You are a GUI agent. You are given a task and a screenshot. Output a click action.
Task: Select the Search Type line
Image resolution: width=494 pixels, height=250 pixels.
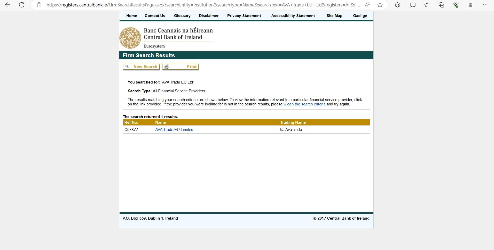click(x=167, y=91)
